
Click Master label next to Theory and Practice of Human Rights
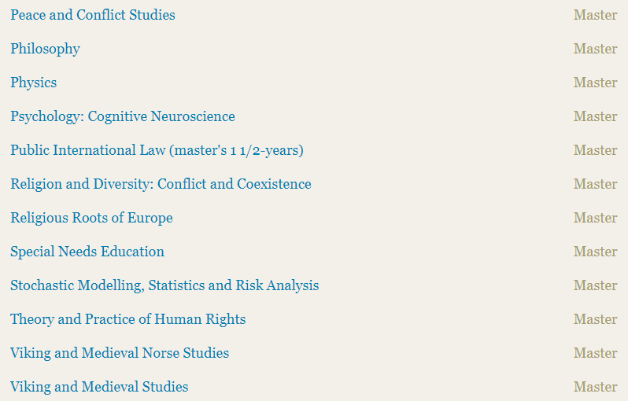(595, 319)
